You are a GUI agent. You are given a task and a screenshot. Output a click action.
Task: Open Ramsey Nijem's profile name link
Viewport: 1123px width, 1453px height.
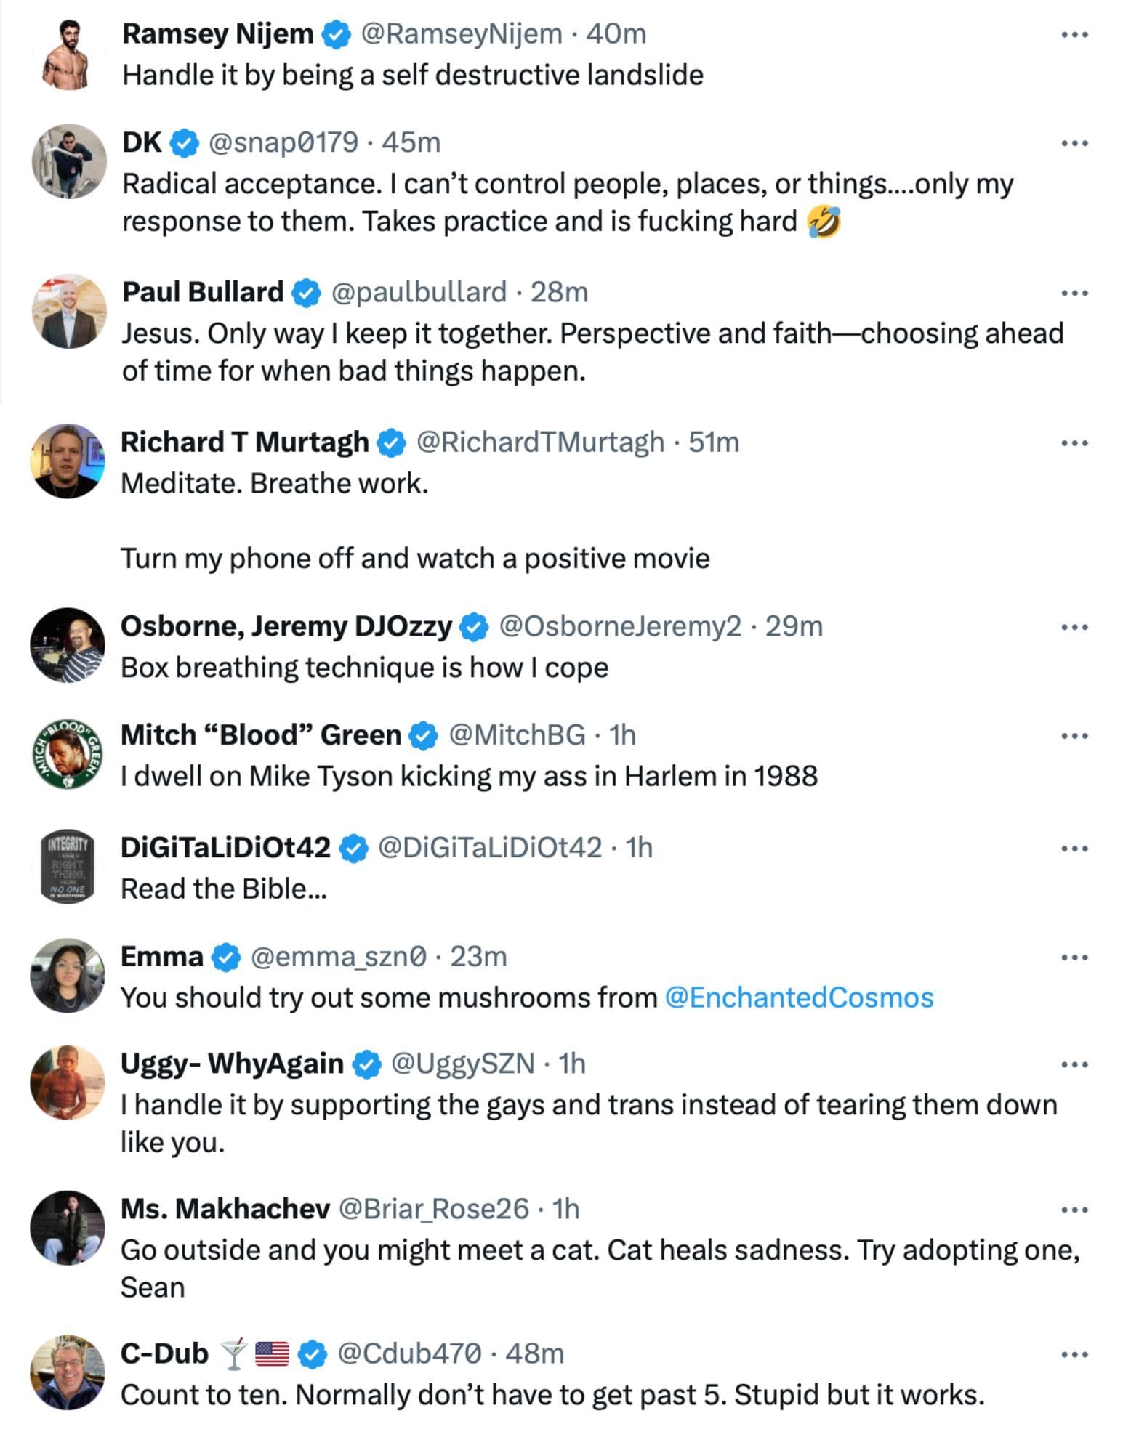click(x=217, y=33)
